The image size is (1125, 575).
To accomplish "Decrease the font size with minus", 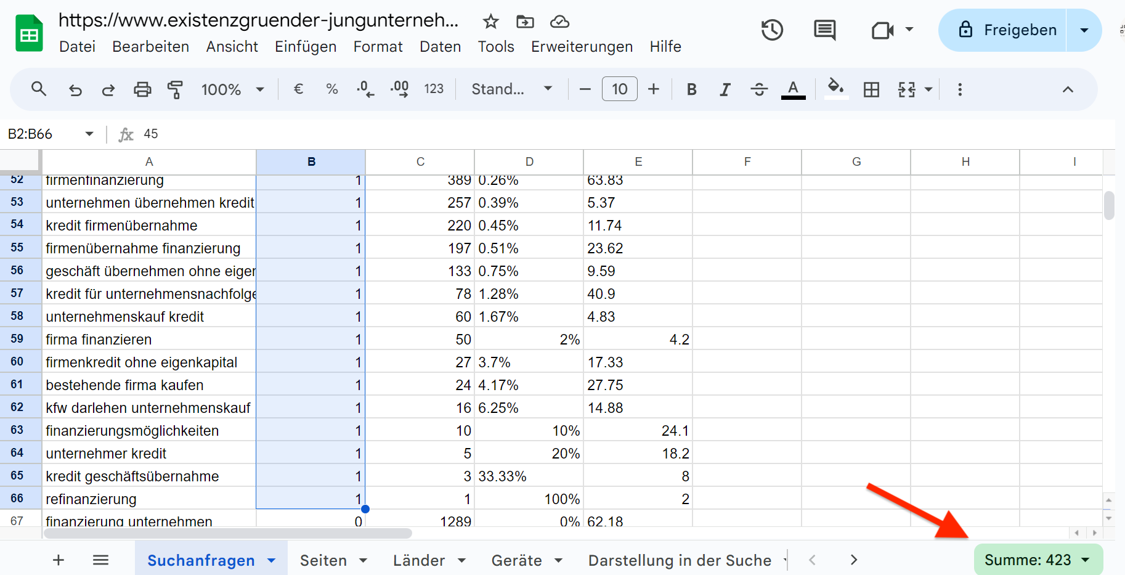I will pyautogui.click(x=585, y=89).
